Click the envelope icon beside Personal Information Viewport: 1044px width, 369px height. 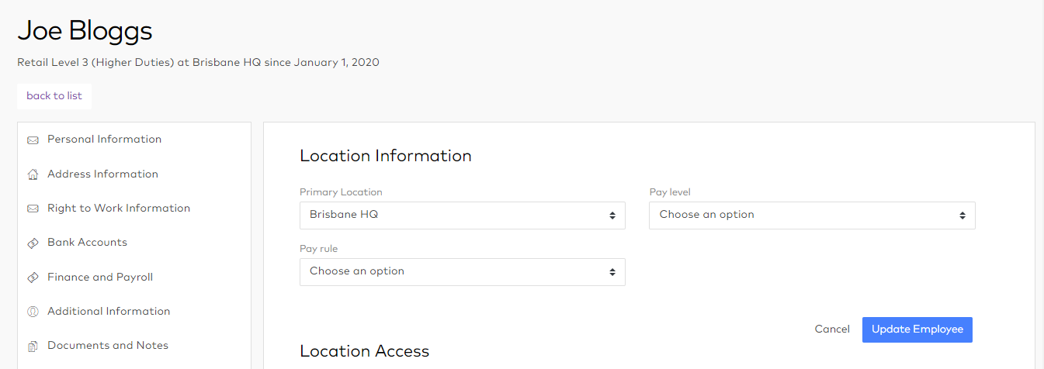tap(33, 140)
